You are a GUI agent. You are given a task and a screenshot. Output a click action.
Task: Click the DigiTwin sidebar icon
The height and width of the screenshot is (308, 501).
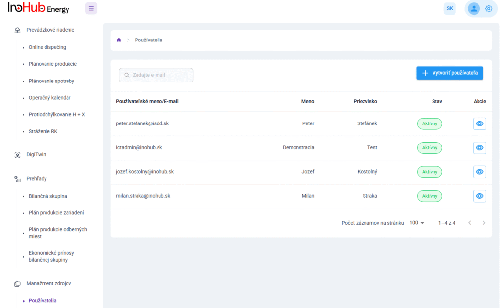pos(17,155)
